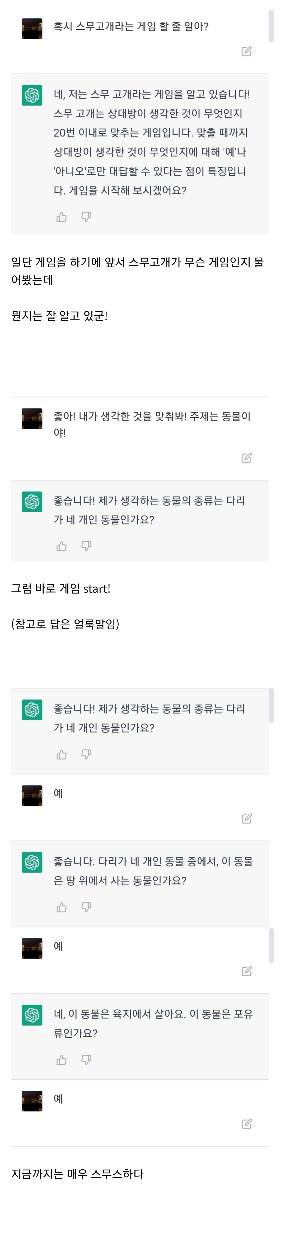This screenshot has height=1256, width=285.
Task: Click ChatGPT logo beside the '포유류인가요?' response
Action: (32, 1015)
